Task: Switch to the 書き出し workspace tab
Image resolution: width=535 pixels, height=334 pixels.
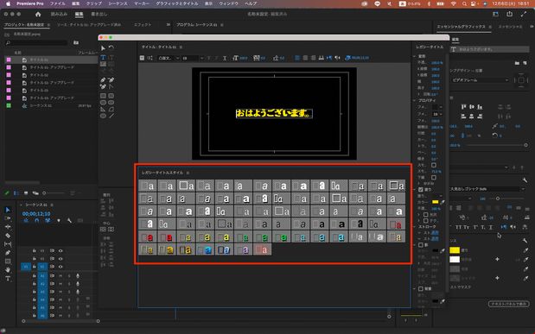Action: pos(99,15)
